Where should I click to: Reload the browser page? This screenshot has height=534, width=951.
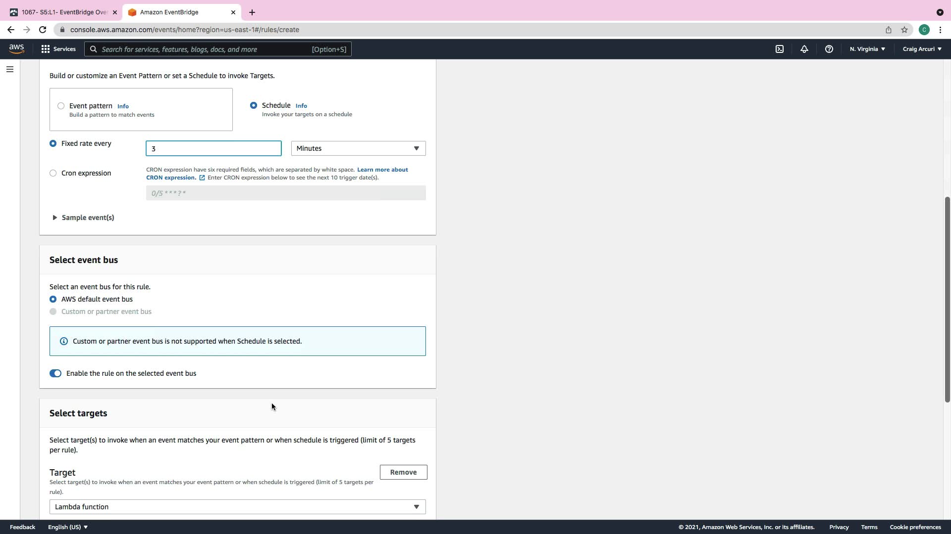click(x=43, y=30)
